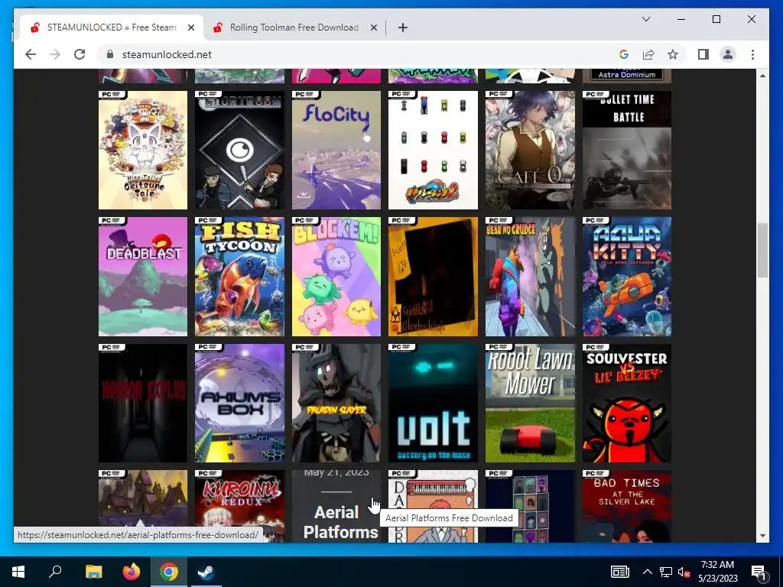The height and width of the screenshot is (587, 783).
Task: Click the vertical scrollbar thumb
Action: coord(762,250)
